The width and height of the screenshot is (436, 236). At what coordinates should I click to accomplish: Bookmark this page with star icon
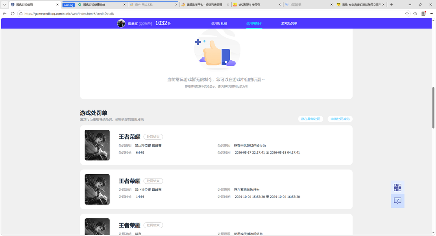point(407,14)
